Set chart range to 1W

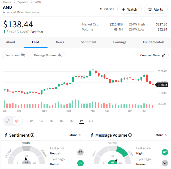41,121
